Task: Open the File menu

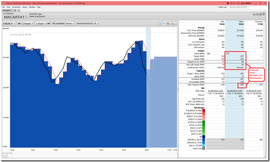Action: pos(3,7)
